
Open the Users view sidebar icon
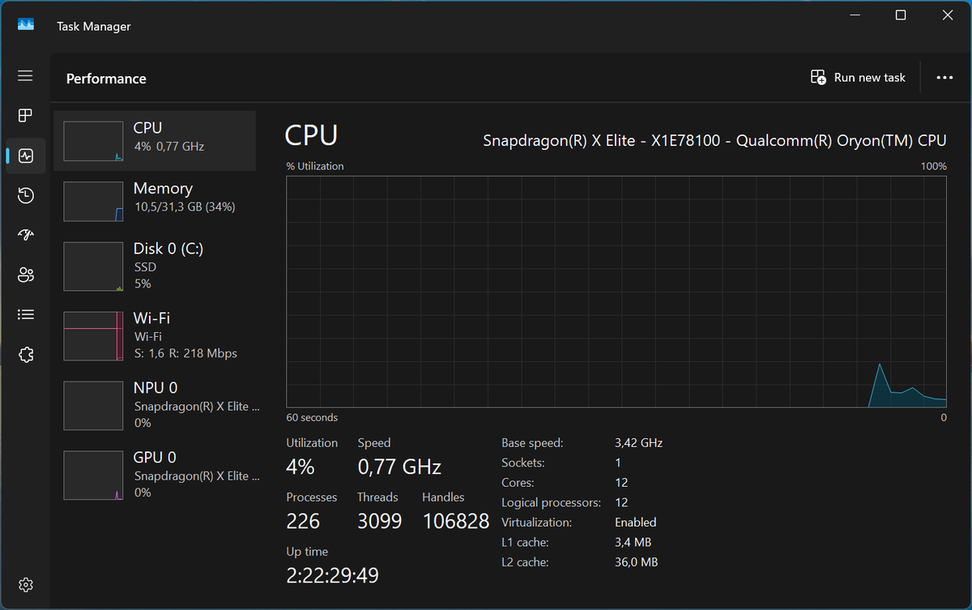tap(25, 275)
